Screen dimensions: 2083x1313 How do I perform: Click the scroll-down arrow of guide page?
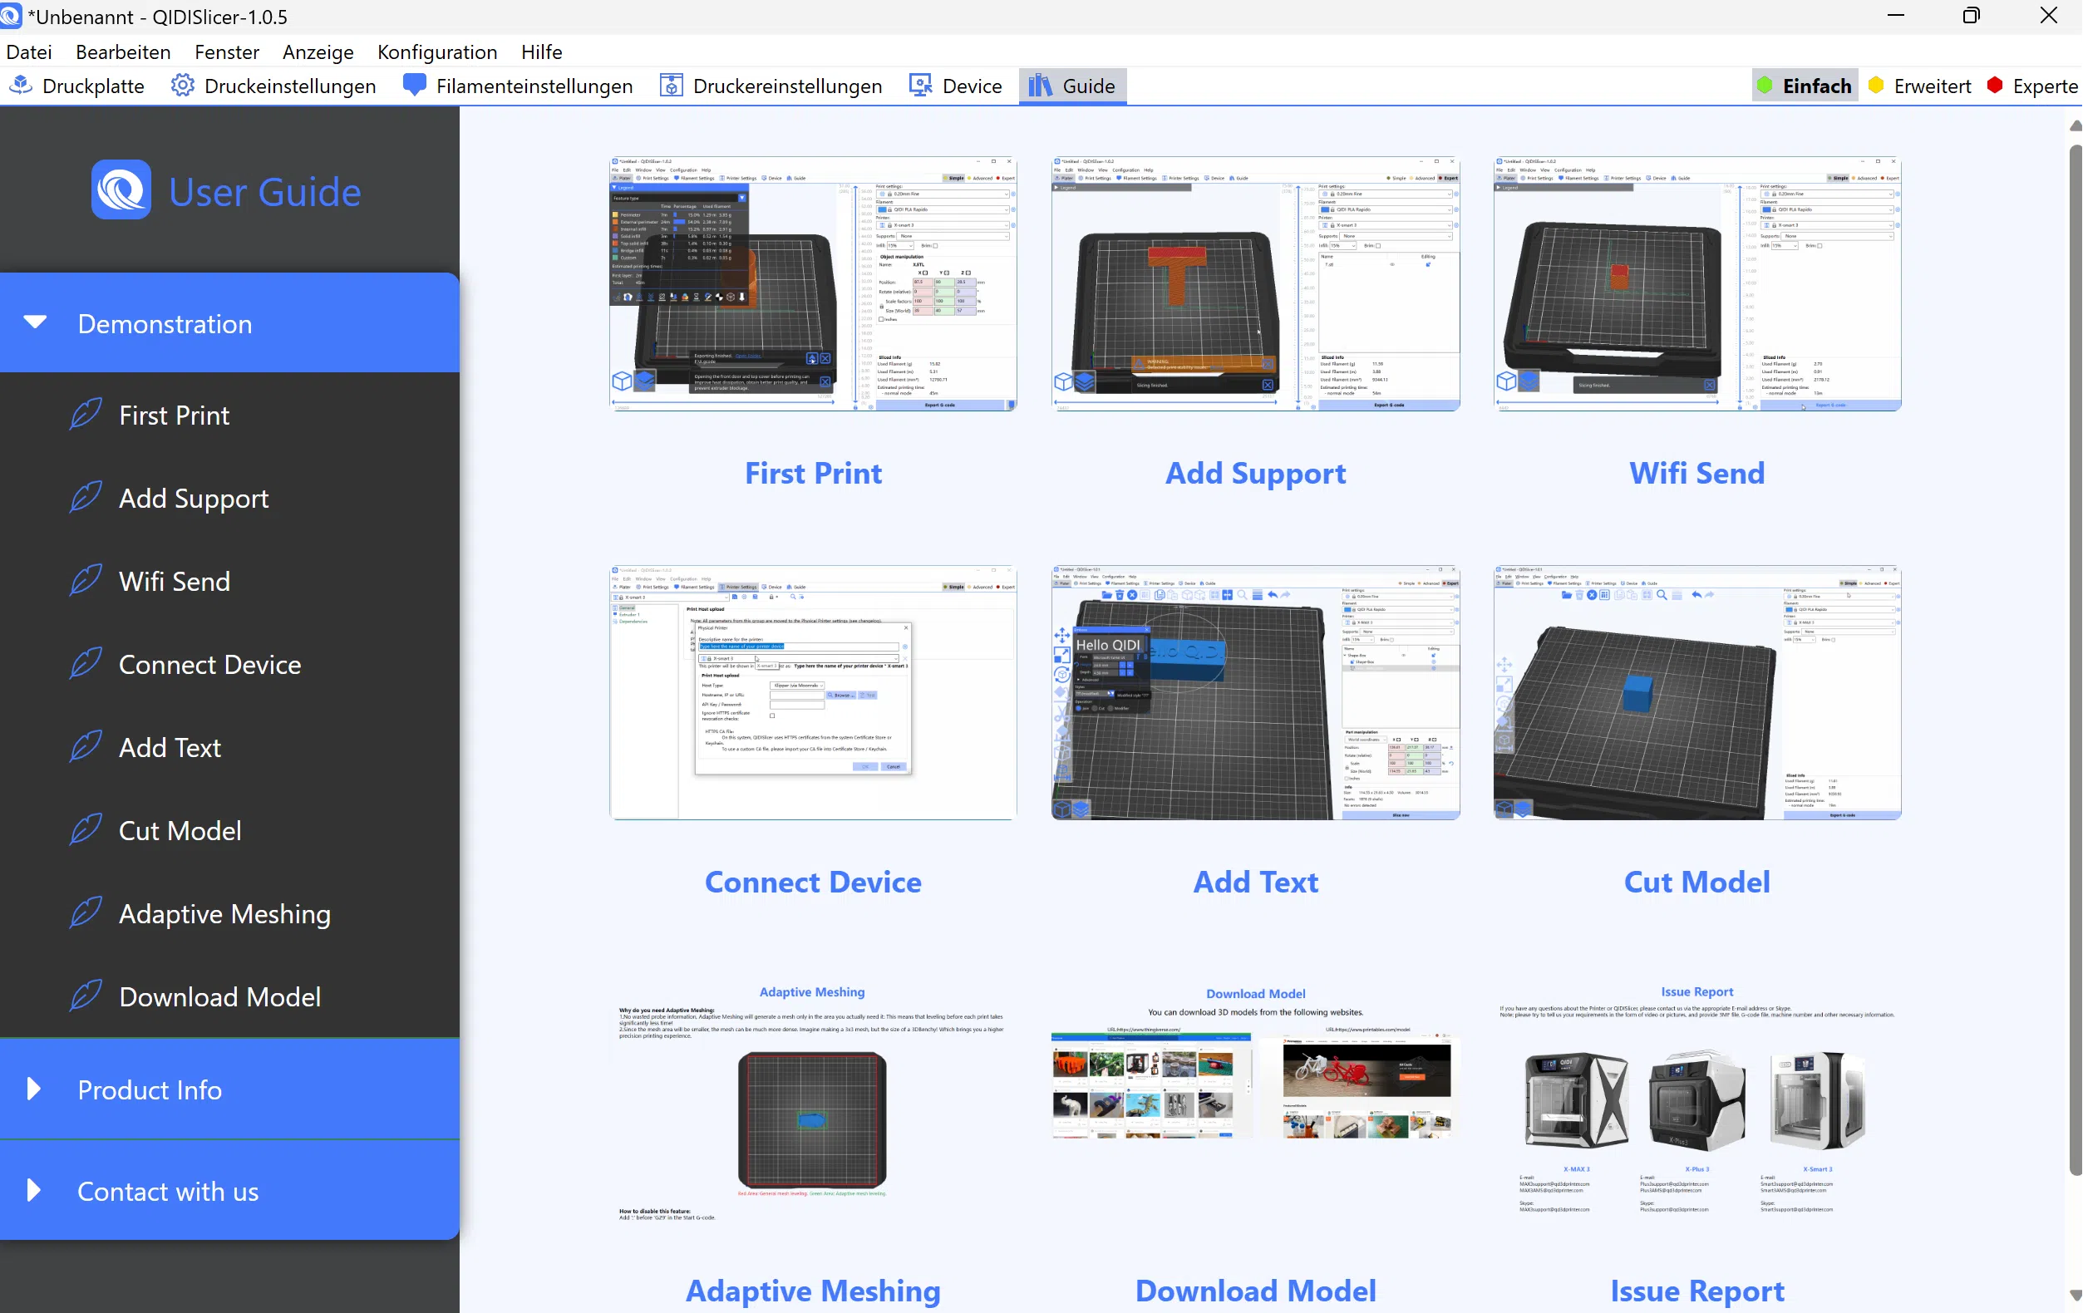click(2076, 1295)
